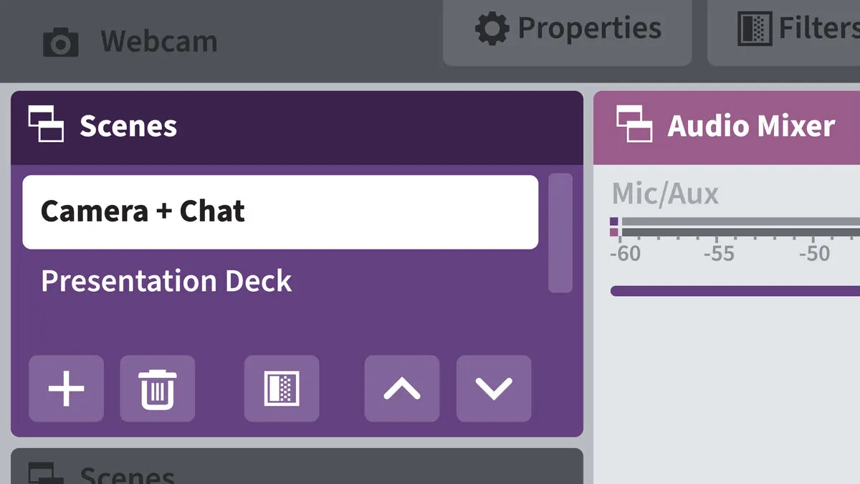
Task: Click the Audio Mixer panel dock icon
Action: [634, 124]
